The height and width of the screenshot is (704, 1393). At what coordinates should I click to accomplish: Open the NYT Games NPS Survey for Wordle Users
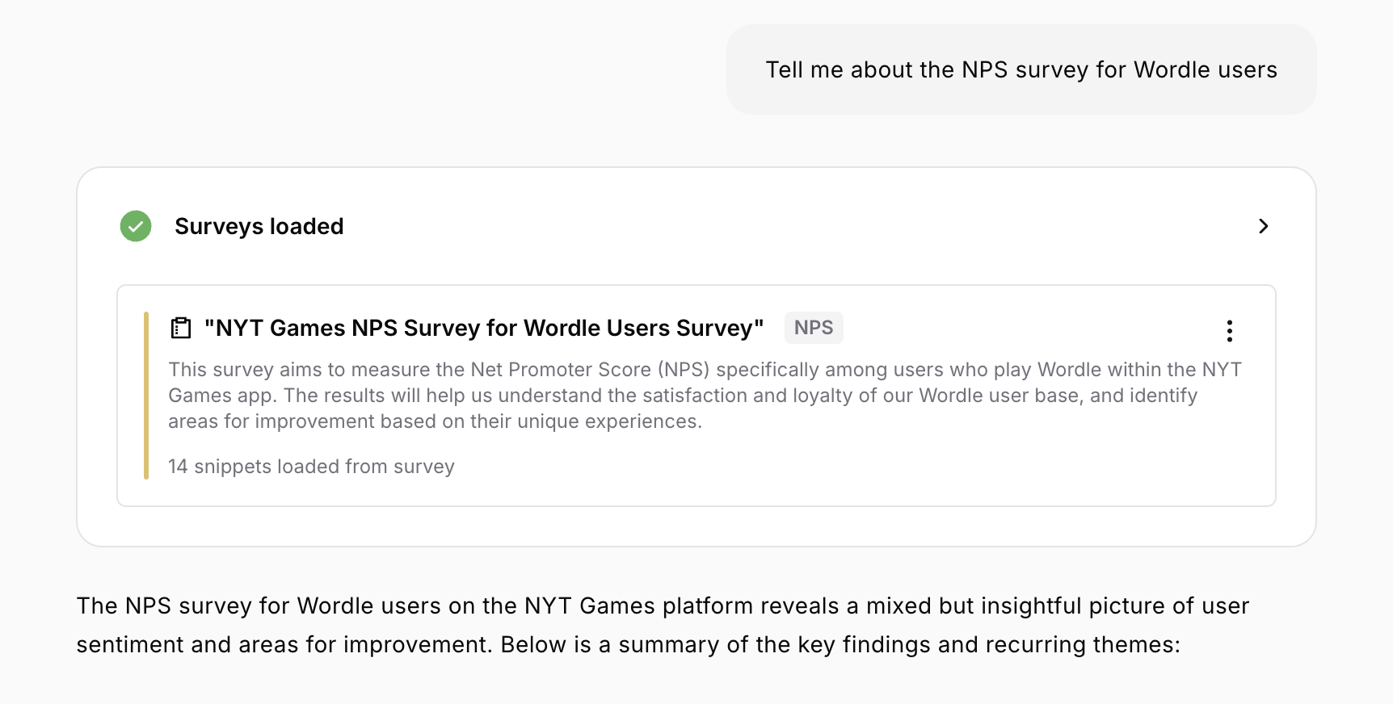point(484,328)
